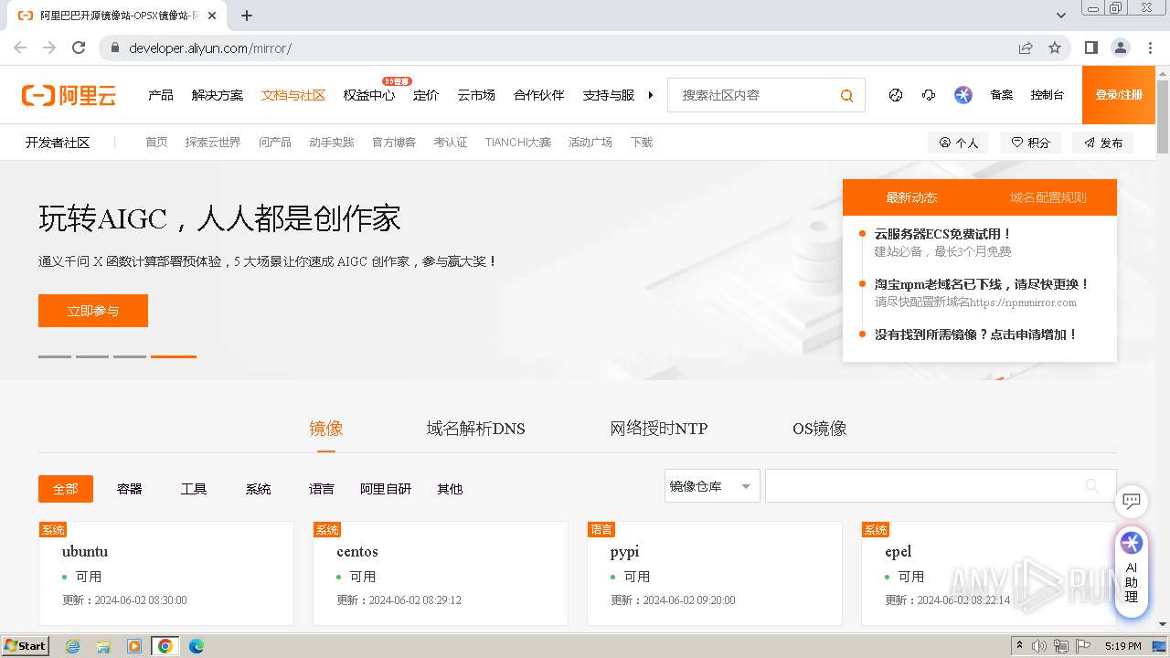This screenshot has height=658, width=1170.
Task: Share this page icon
Action: coord(1026,48)
